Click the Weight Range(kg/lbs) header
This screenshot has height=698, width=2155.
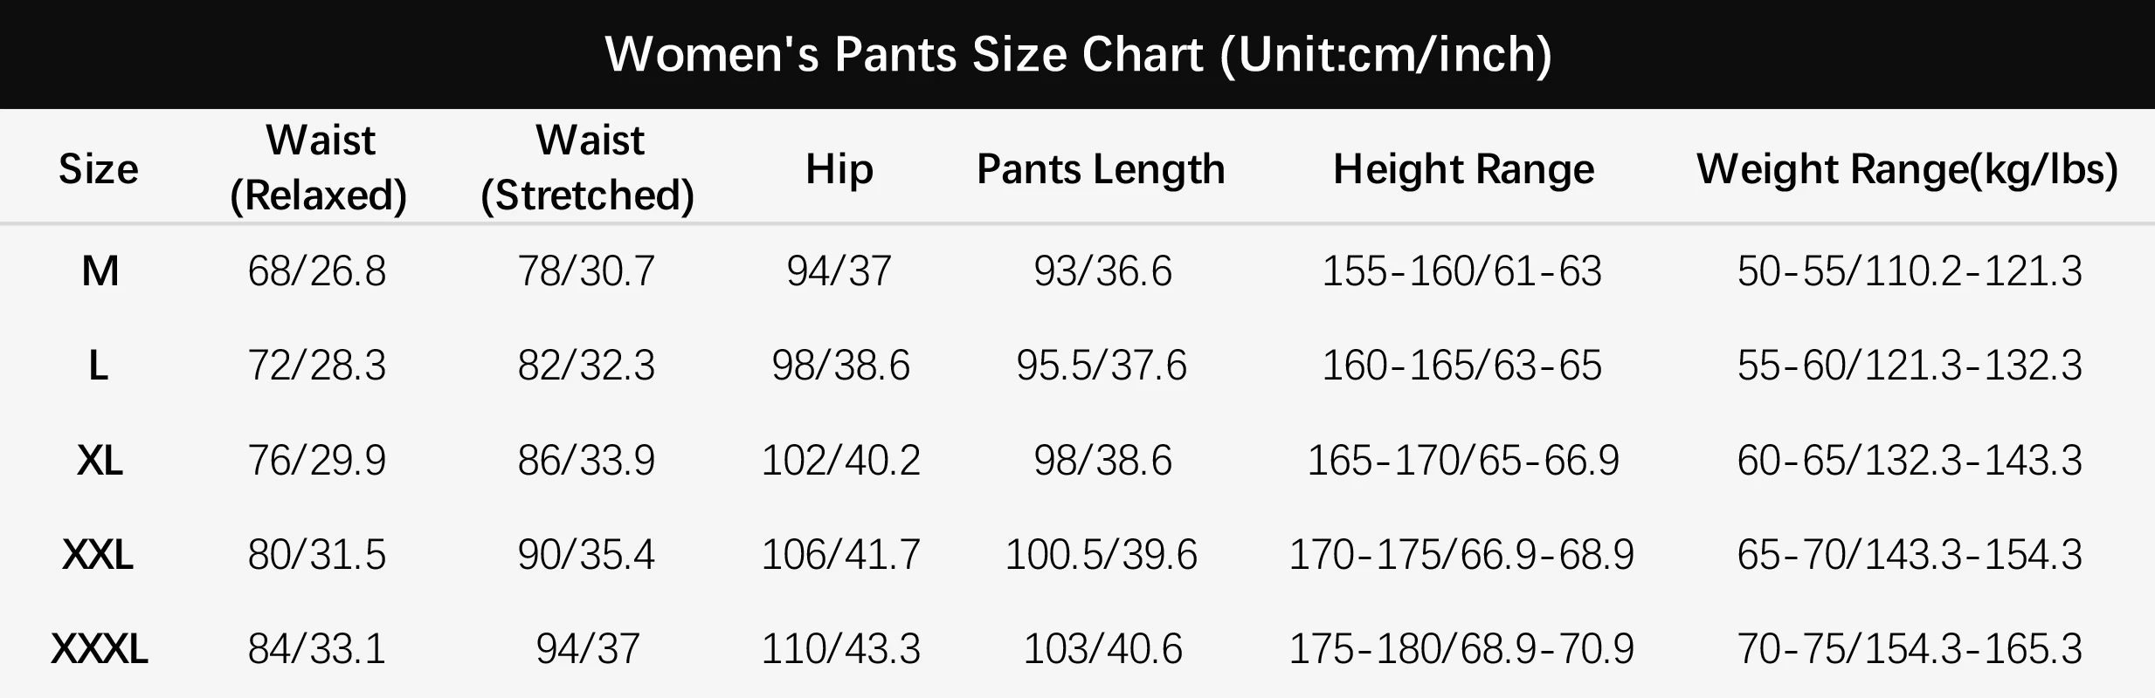[1907, 168]
